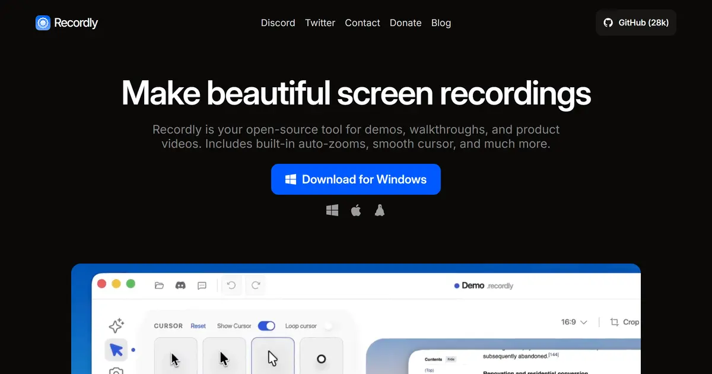
Task: Choose the second black arrow cursor style
Action: coord(224,356)
